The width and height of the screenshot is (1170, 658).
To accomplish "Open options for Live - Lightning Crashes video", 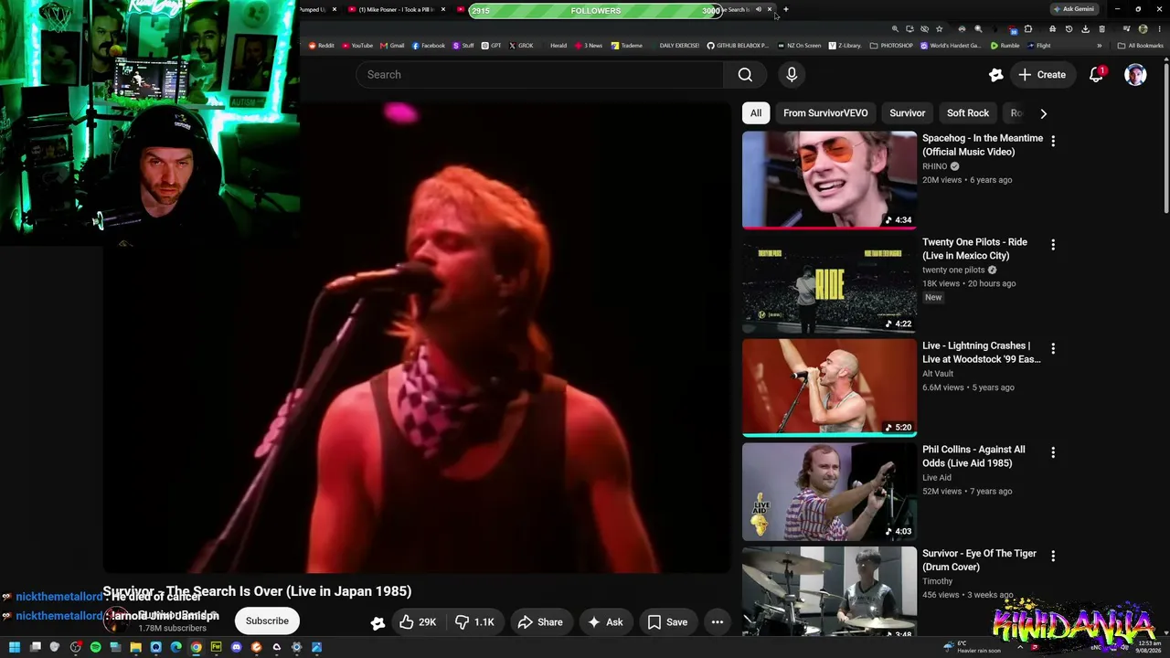I will coord(1053,348).
